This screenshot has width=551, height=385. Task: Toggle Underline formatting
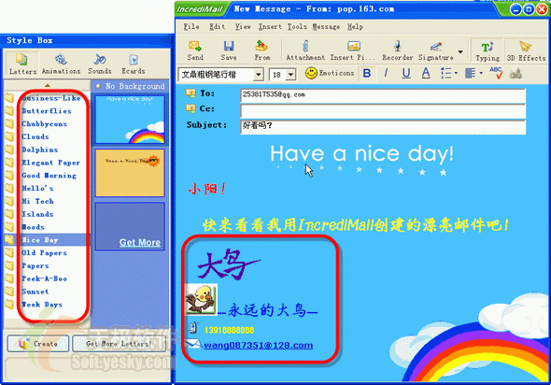coord(406,73)
